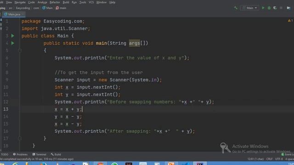Open the main method breadcrumb in navigation bar

61,8
